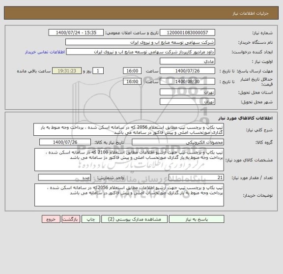This screenshot has width=283, height=274.
Task: Click the توضیحات خریدار text area
Action: (129, 195)
